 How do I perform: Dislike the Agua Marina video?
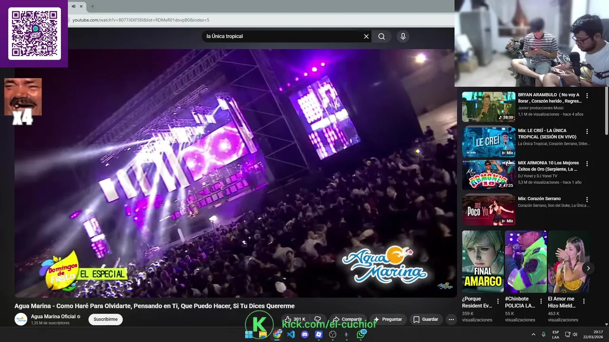click(x=318, y=319)
